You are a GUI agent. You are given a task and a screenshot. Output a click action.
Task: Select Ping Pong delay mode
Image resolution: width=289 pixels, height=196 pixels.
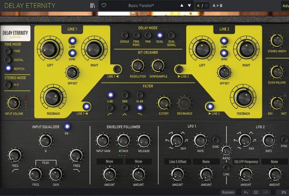(x=136, y=35)
